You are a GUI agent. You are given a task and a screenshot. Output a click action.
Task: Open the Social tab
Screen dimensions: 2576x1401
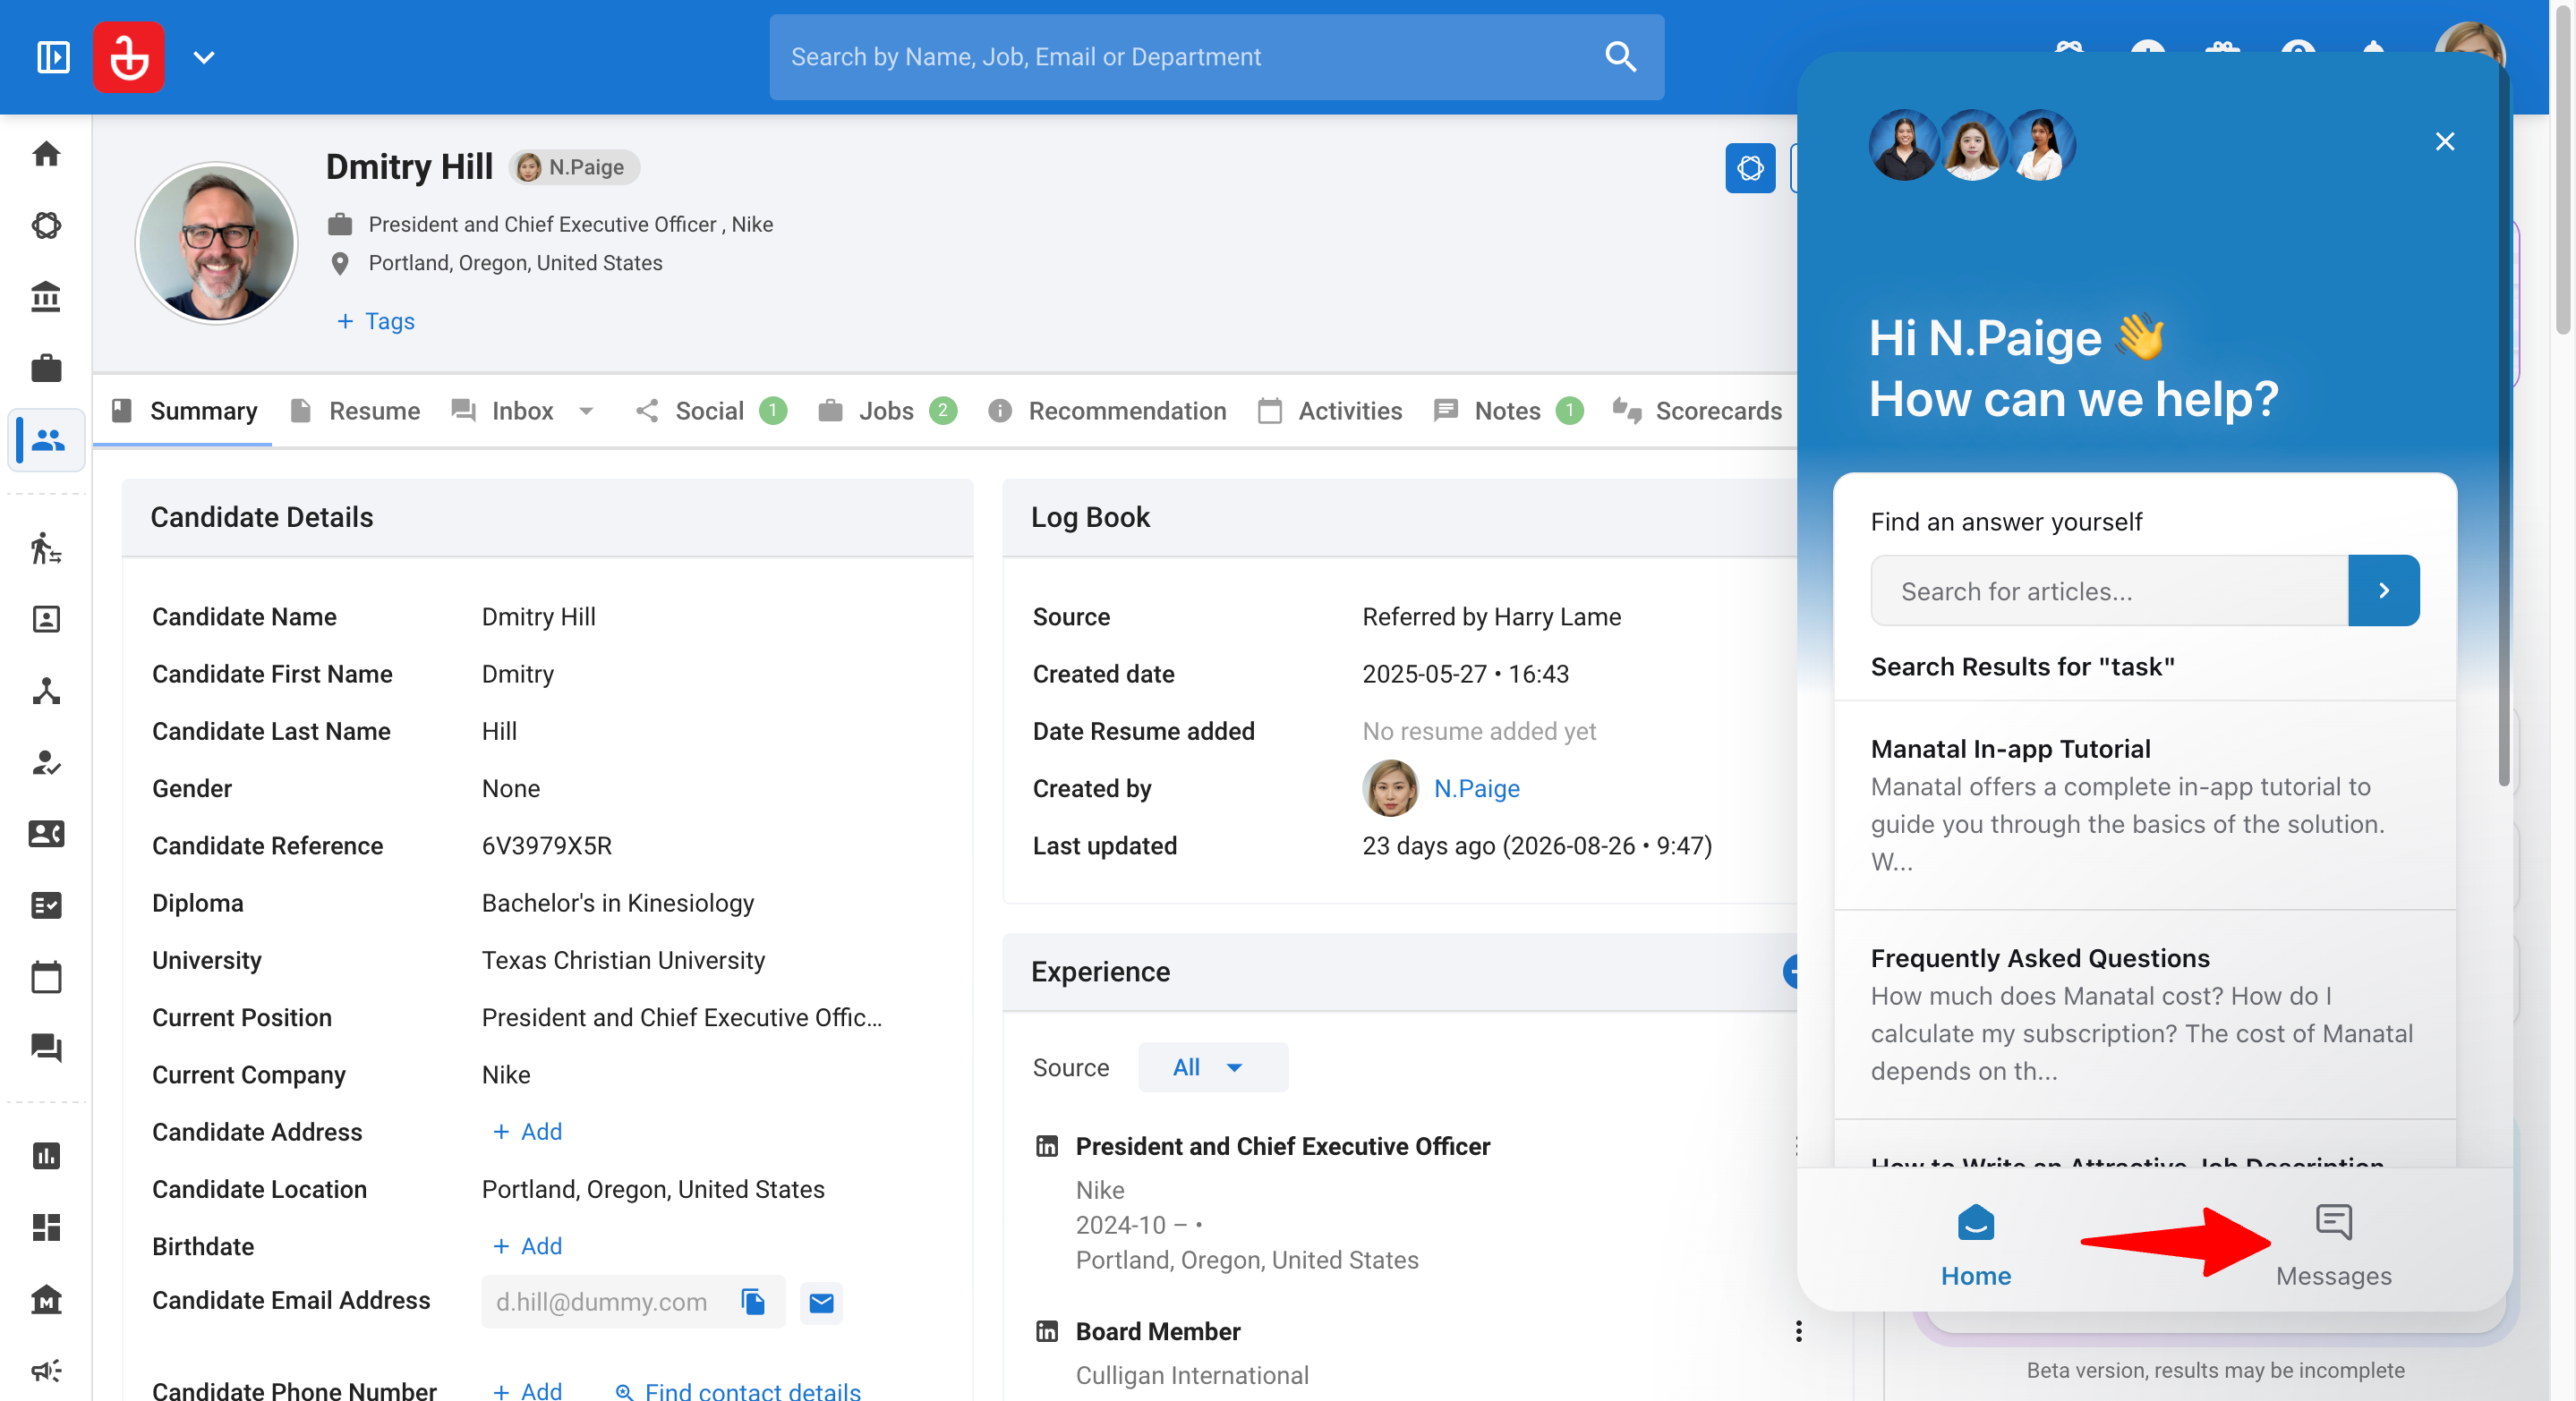711,411
